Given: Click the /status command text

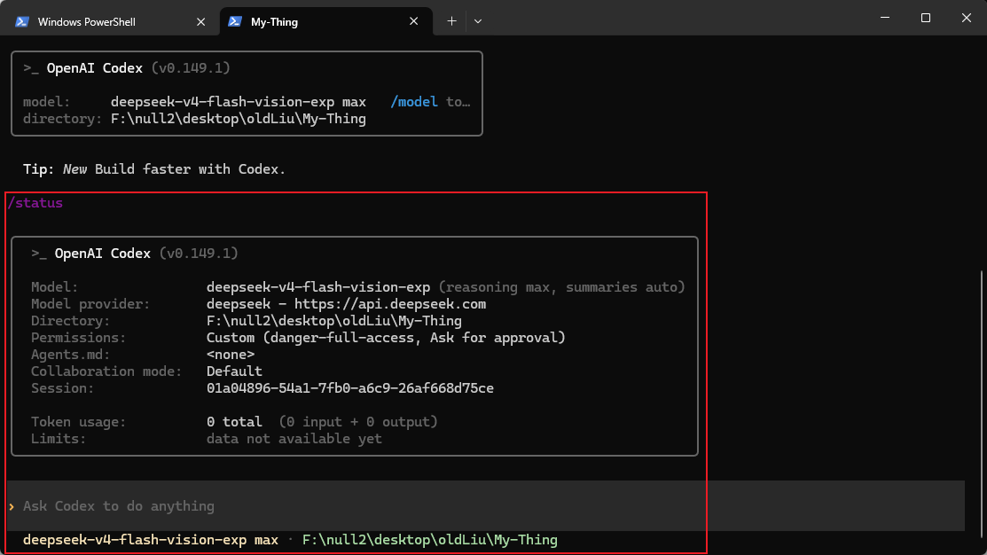Looking at the screenshot, I should click(x=35, y=203).
